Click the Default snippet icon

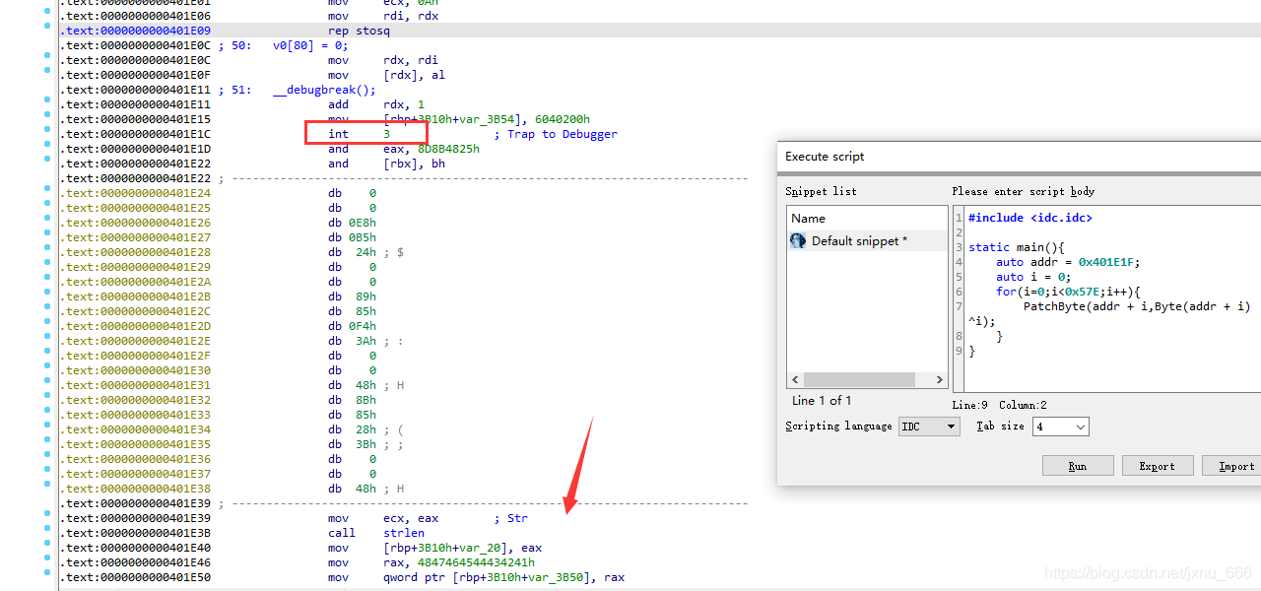point(798,241)
